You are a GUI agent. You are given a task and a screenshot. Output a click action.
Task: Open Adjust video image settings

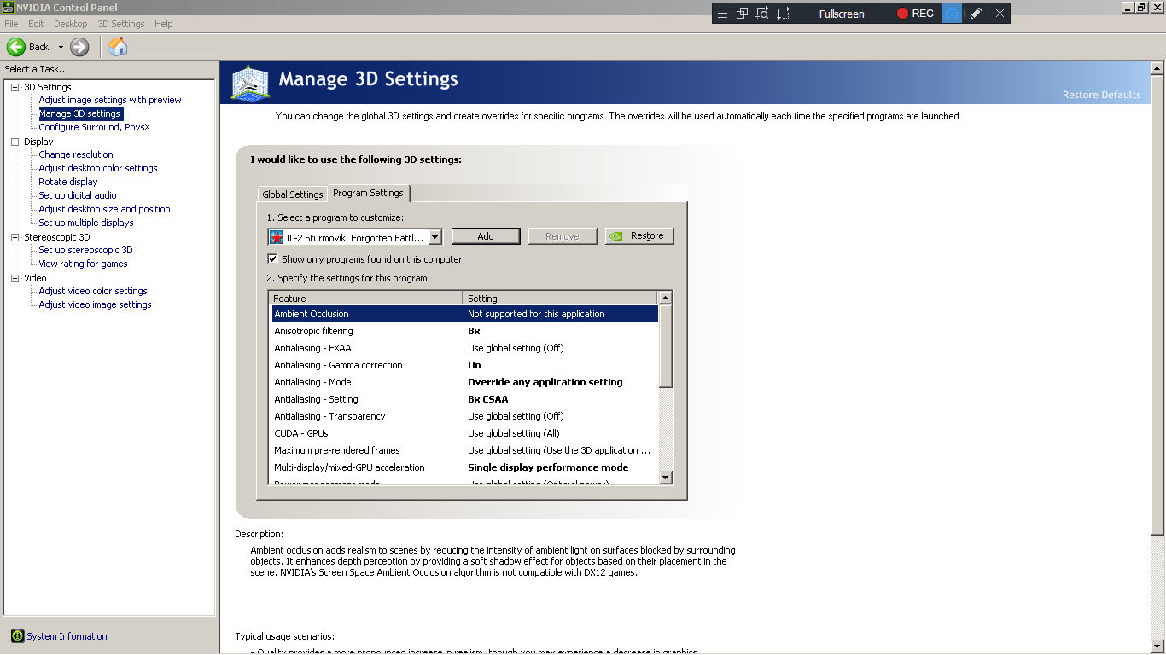point(95,304)
